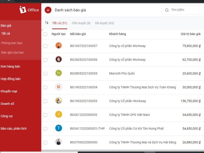Viewport: 204px width, 153px height.
Task: Click the Danh sách báo giá title
Action: point(70,10)
